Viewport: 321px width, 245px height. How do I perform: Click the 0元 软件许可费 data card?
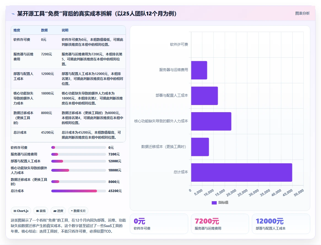point(159,224)
